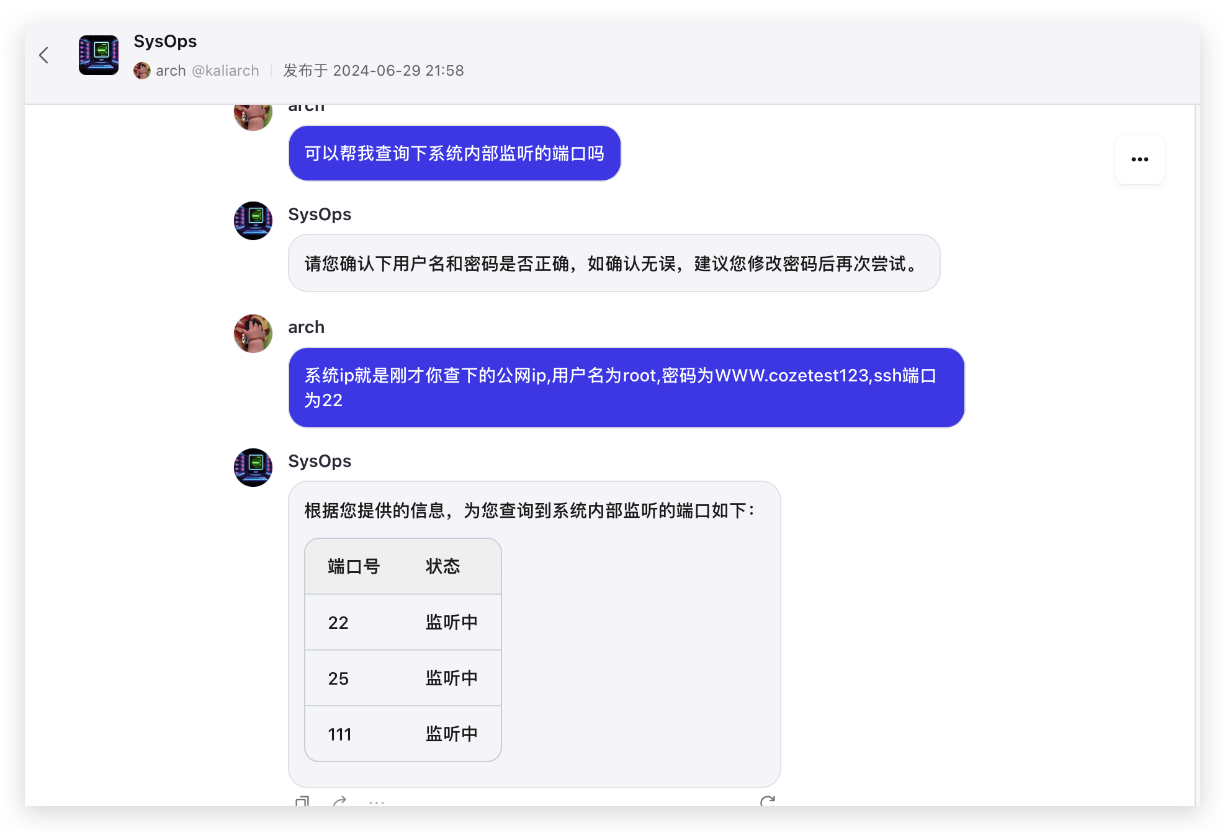Open the @kaliarch profile link
Image resolution: width=1225 pixels, height=831 pixels.
(x=225, y=71)
